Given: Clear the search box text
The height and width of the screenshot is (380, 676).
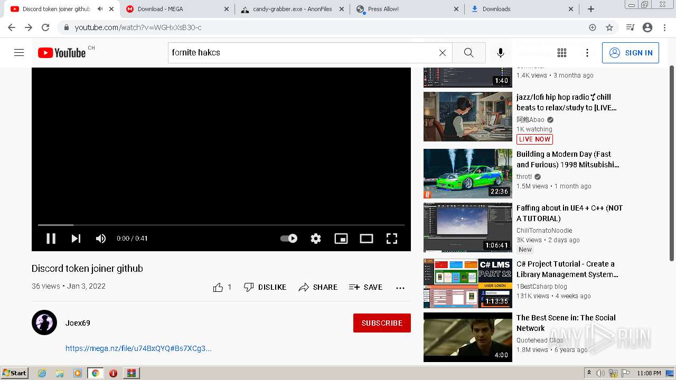Looking at the screenshot, I should coord(443,53).
